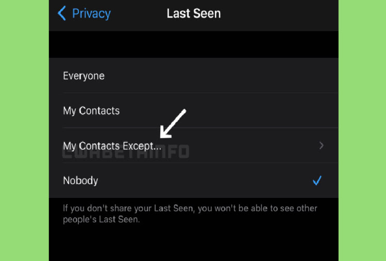The image size is (386, 261).
Task: Tap the blue back chevron icon
Action: click(x=61, y=13)
